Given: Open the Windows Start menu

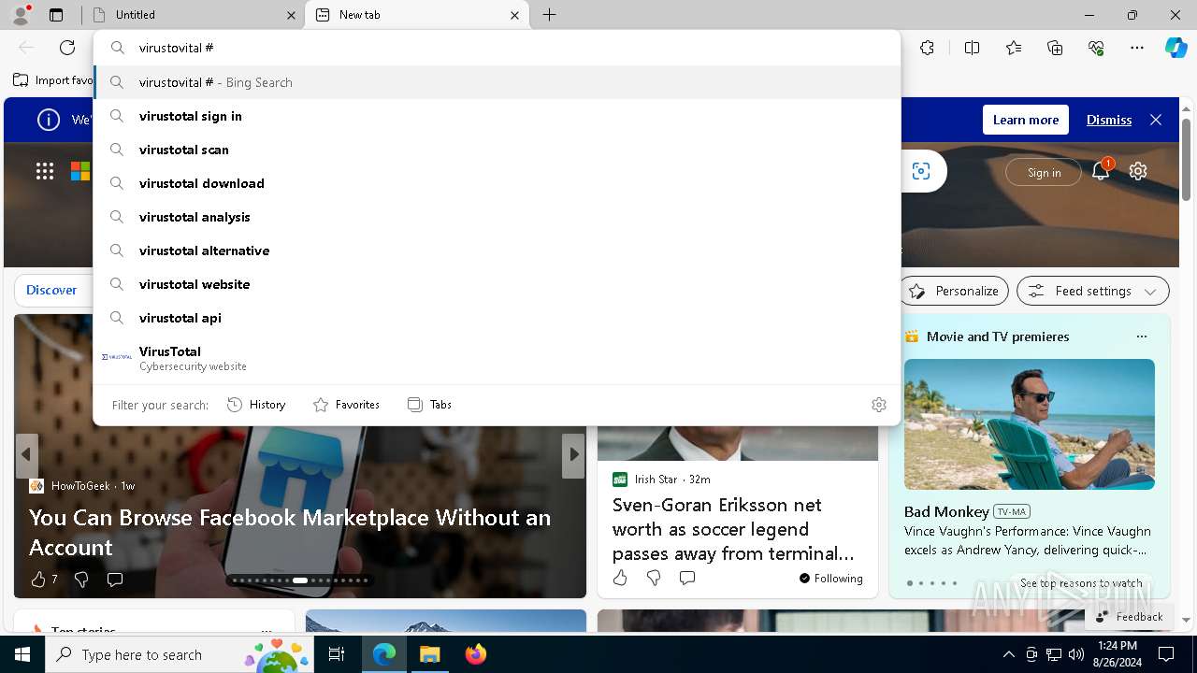Looking at the screenshot, I should 22,654.
